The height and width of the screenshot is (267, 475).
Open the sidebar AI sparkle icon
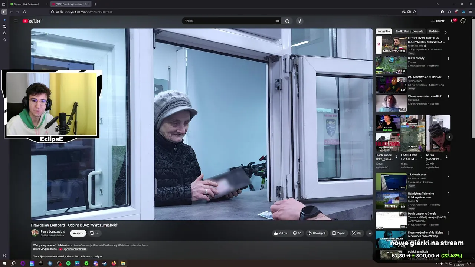coord(4,20)
